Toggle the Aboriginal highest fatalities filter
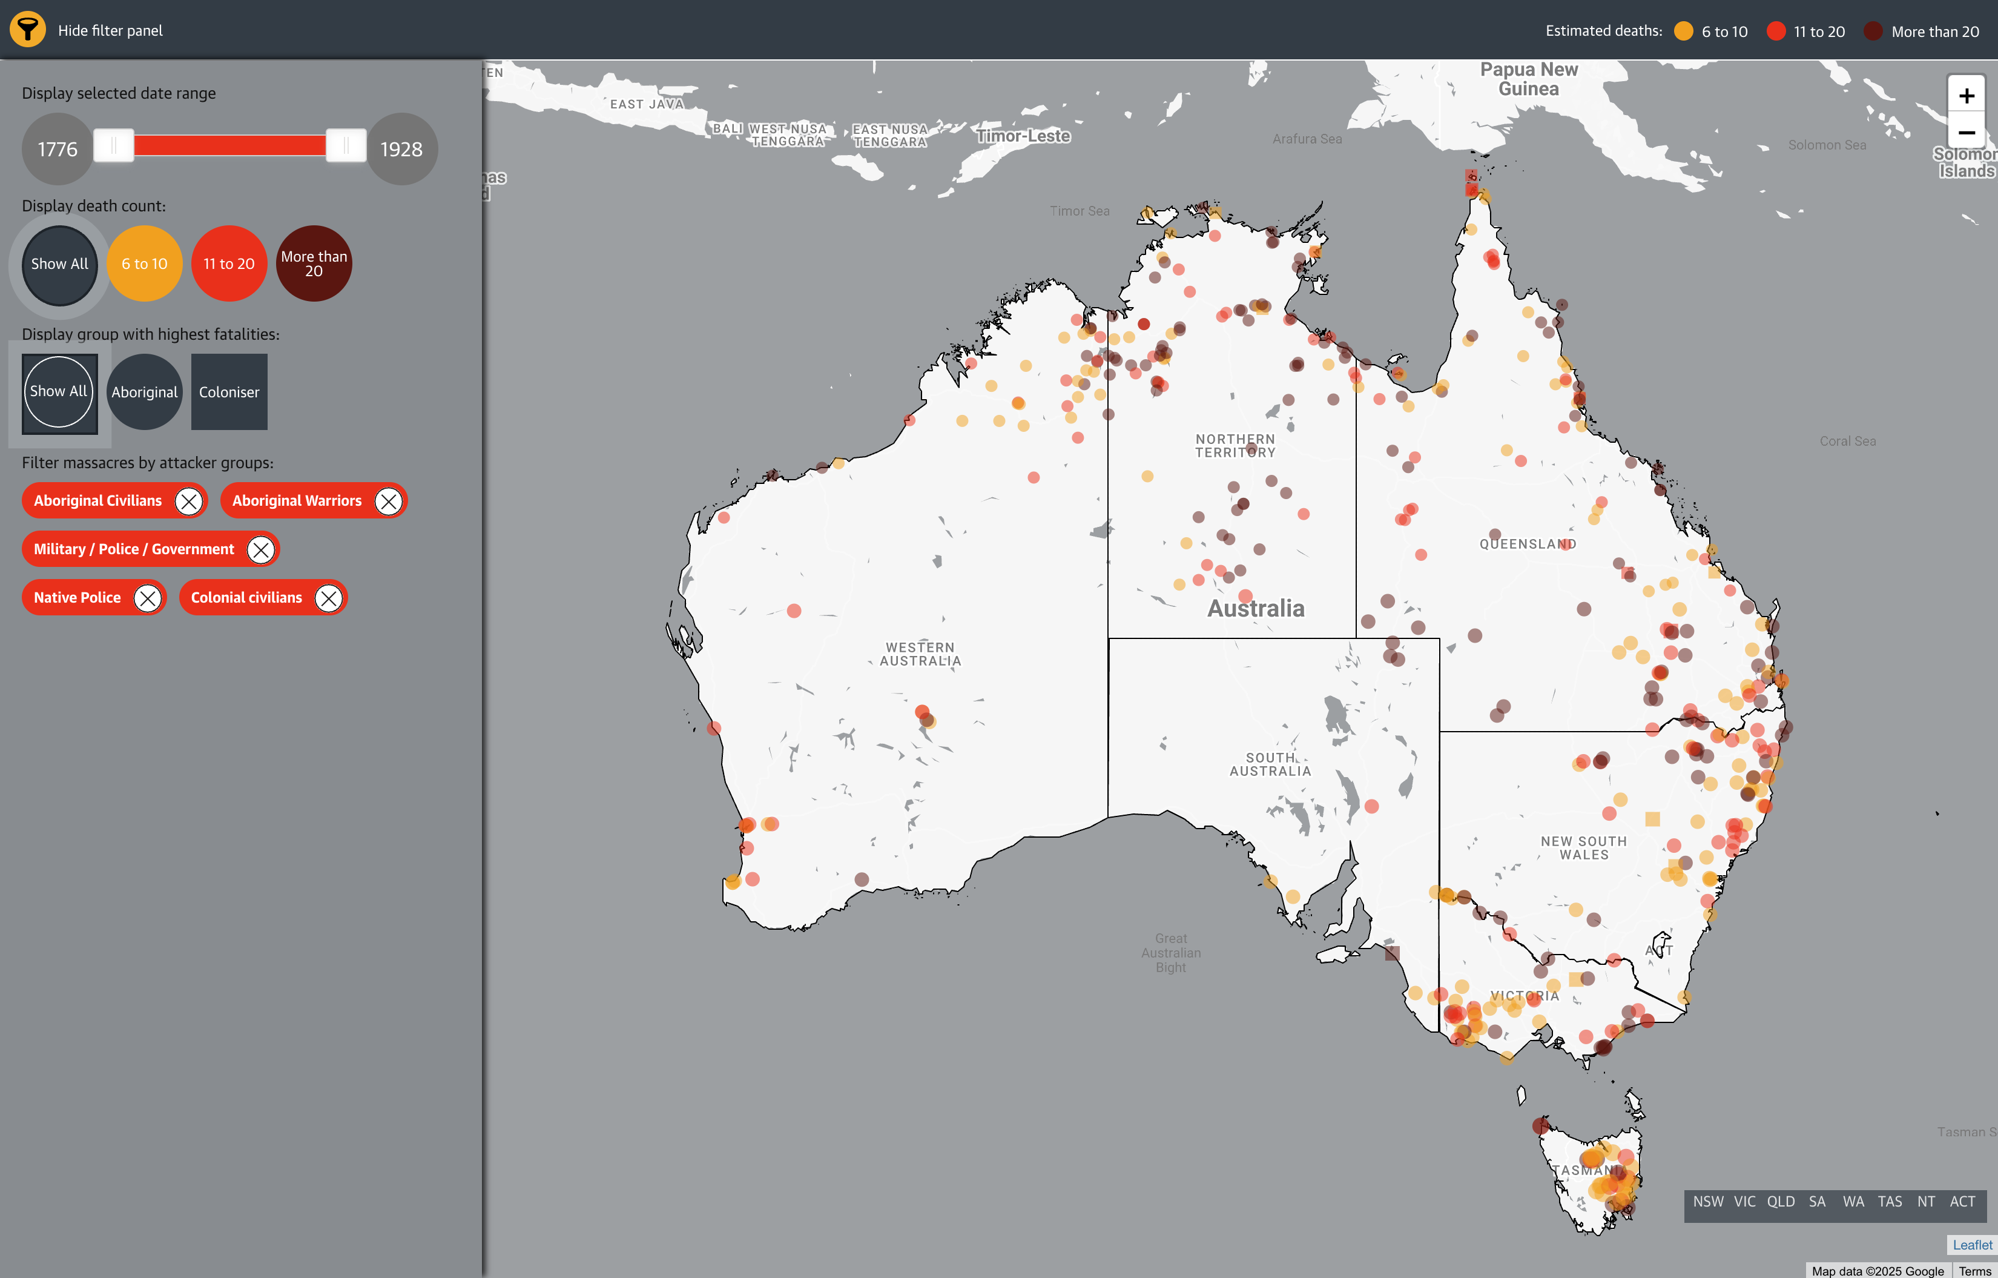1998x1278 pixels. click(x=144, y=391)
